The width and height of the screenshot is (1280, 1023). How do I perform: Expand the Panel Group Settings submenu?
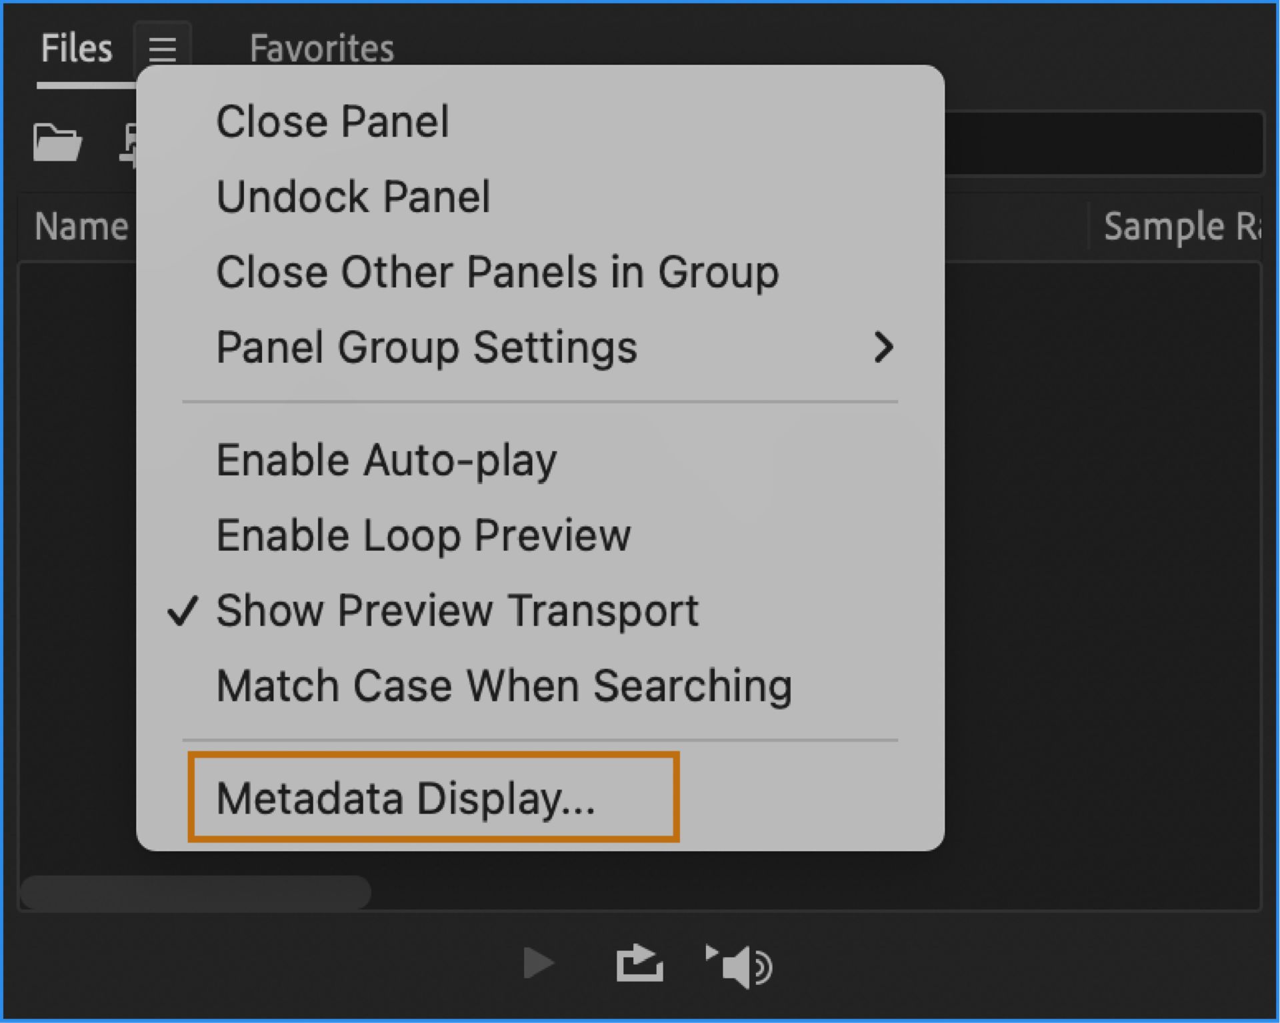[x=427, y=347]
